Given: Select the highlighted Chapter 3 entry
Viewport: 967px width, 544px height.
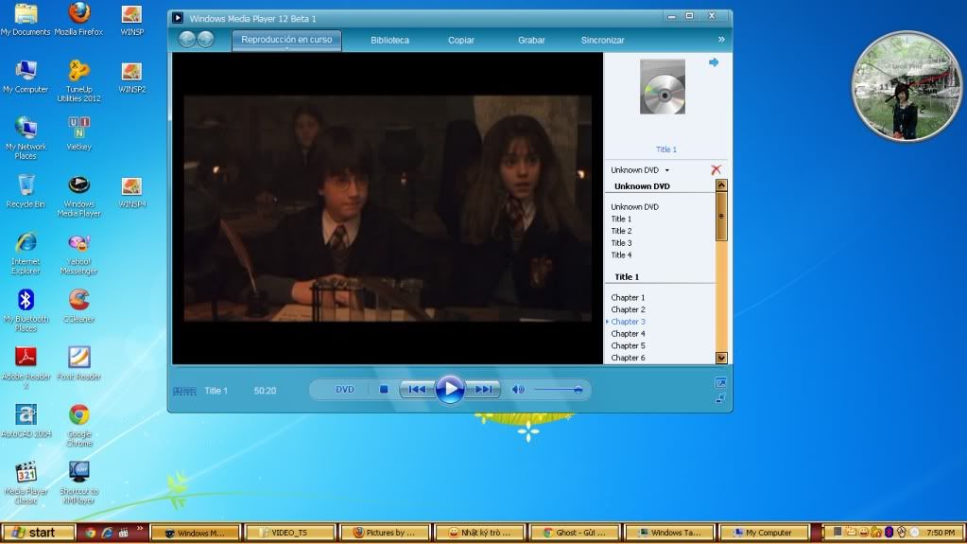Looking at the screenshot, I should click(628, 322).
